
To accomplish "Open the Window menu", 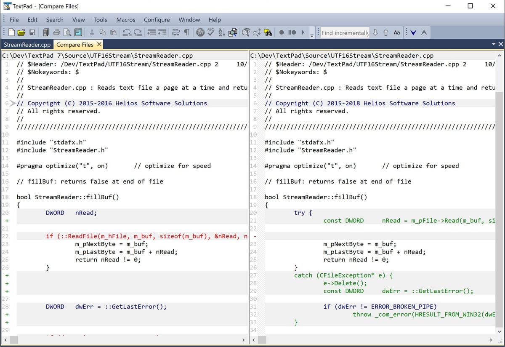I will [x=189, y=20].
